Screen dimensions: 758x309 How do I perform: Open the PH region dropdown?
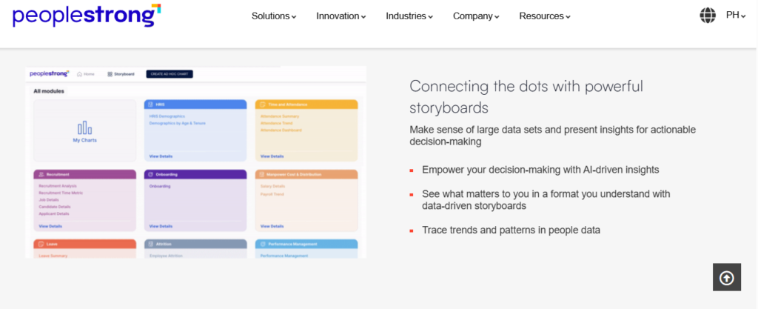[x=736, y=16]
